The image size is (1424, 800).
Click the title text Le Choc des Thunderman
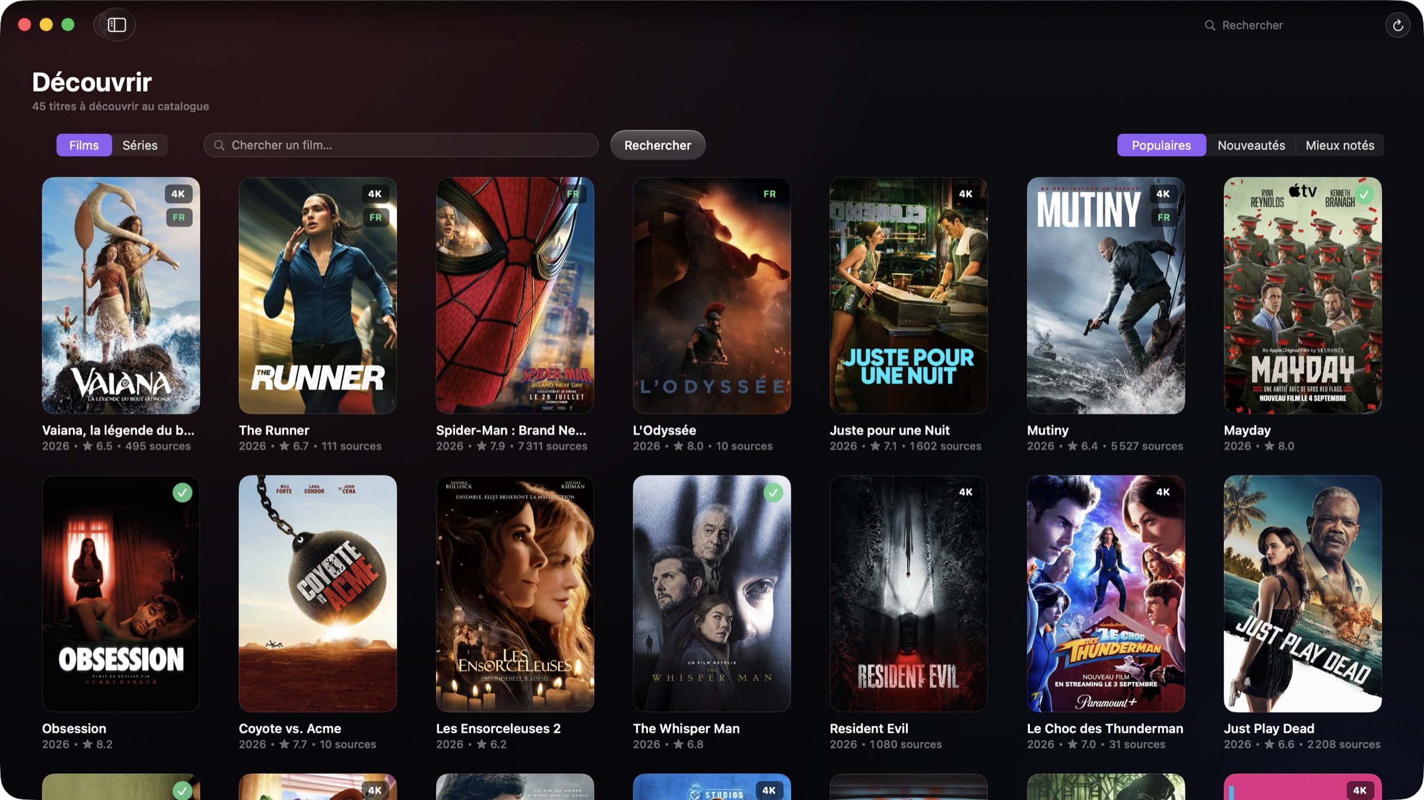(1105, 728)
